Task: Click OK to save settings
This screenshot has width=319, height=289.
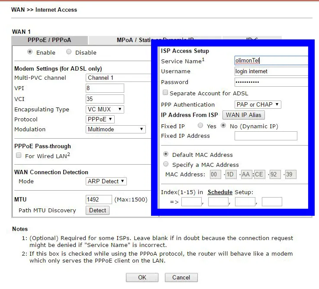Action: (x=142, y=277)
